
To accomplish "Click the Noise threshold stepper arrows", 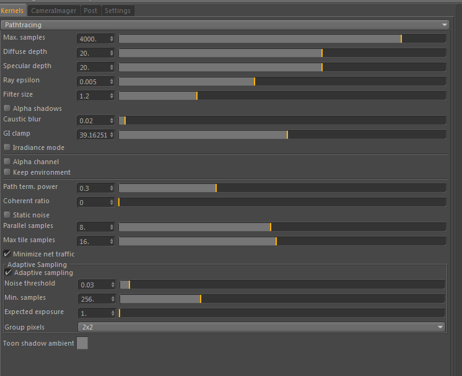I will (x=113, y=285).
